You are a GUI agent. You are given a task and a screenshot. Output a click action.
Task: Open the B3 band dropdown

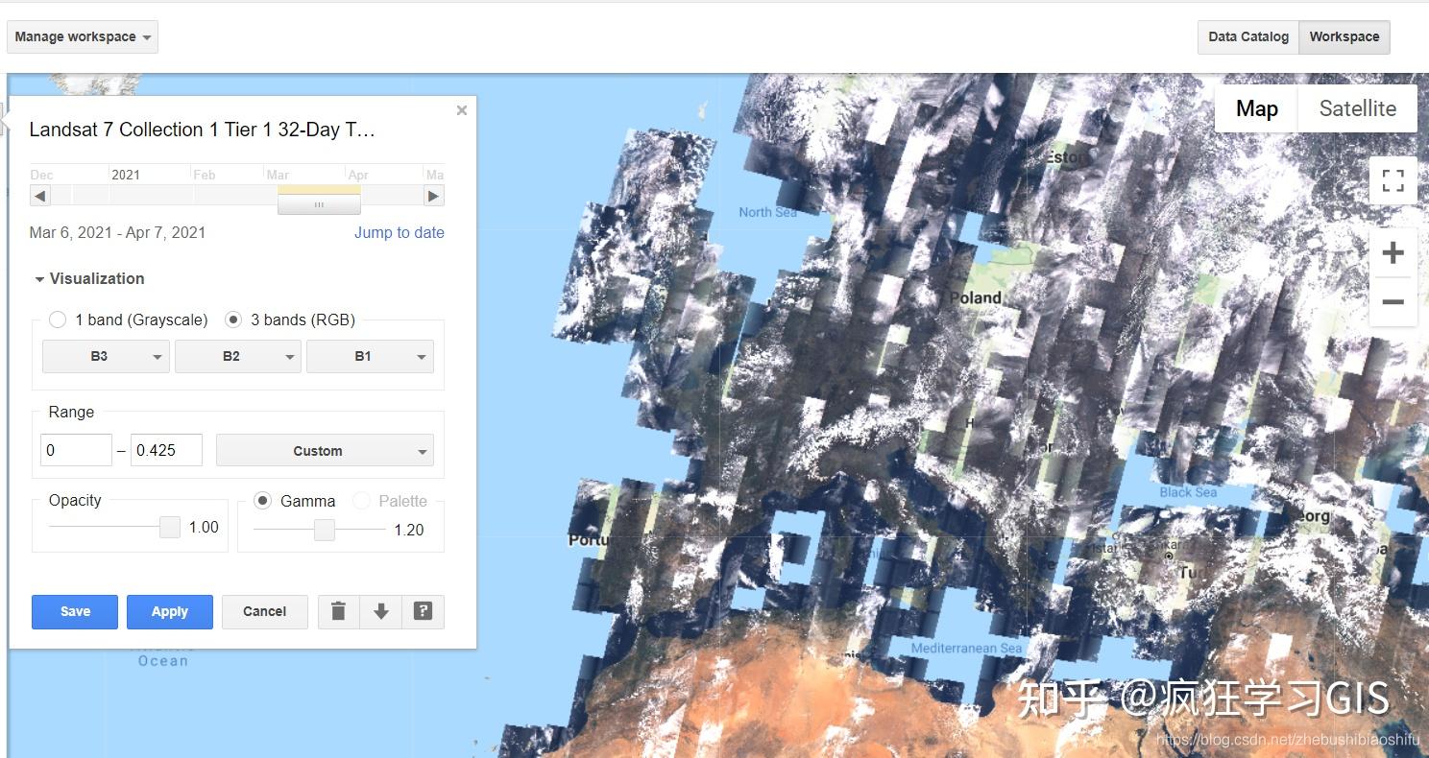coord(105,356)
